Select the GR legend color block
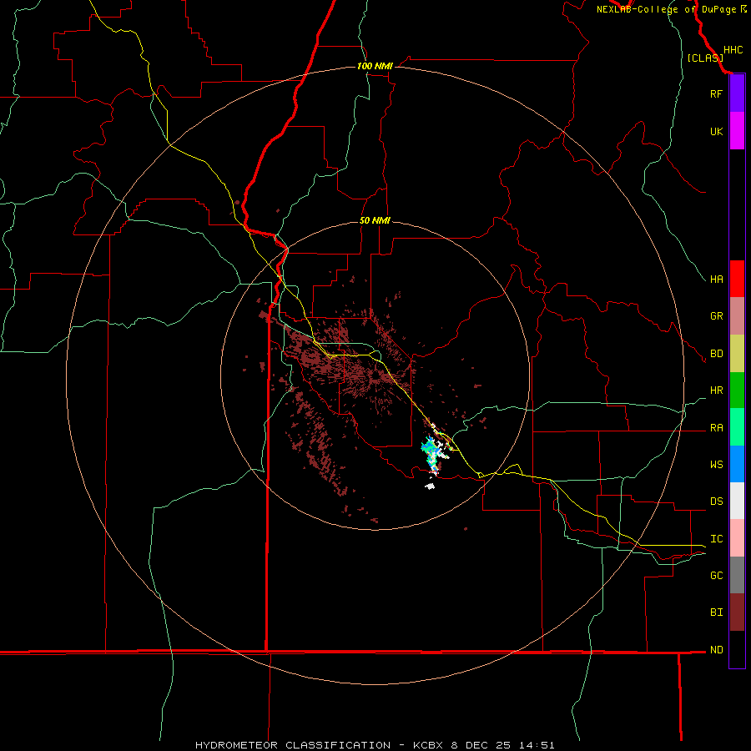Image resolution: width=751 pixels, height=751 pixels. click(x=737, y=316)
